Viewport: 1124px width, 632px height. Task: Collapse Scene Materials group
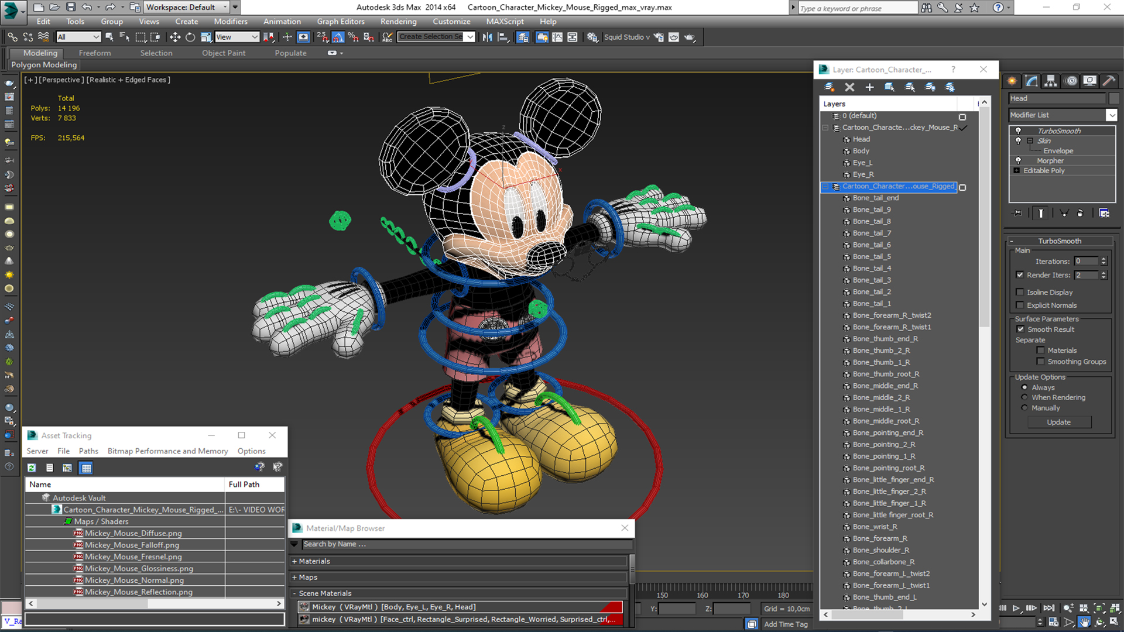coord(294,593)
